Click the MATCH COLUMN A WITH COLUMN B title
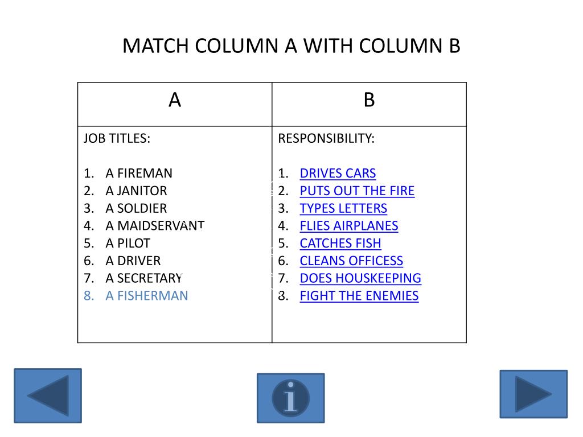This screenshot has height=437, width=583. pos(291,46)
